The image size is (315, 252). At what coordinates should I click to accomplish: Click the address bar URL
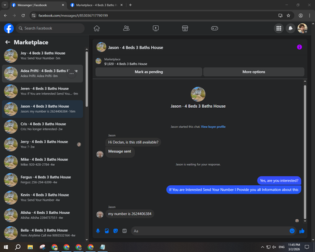pyautogui.click(x=73, y=16)
